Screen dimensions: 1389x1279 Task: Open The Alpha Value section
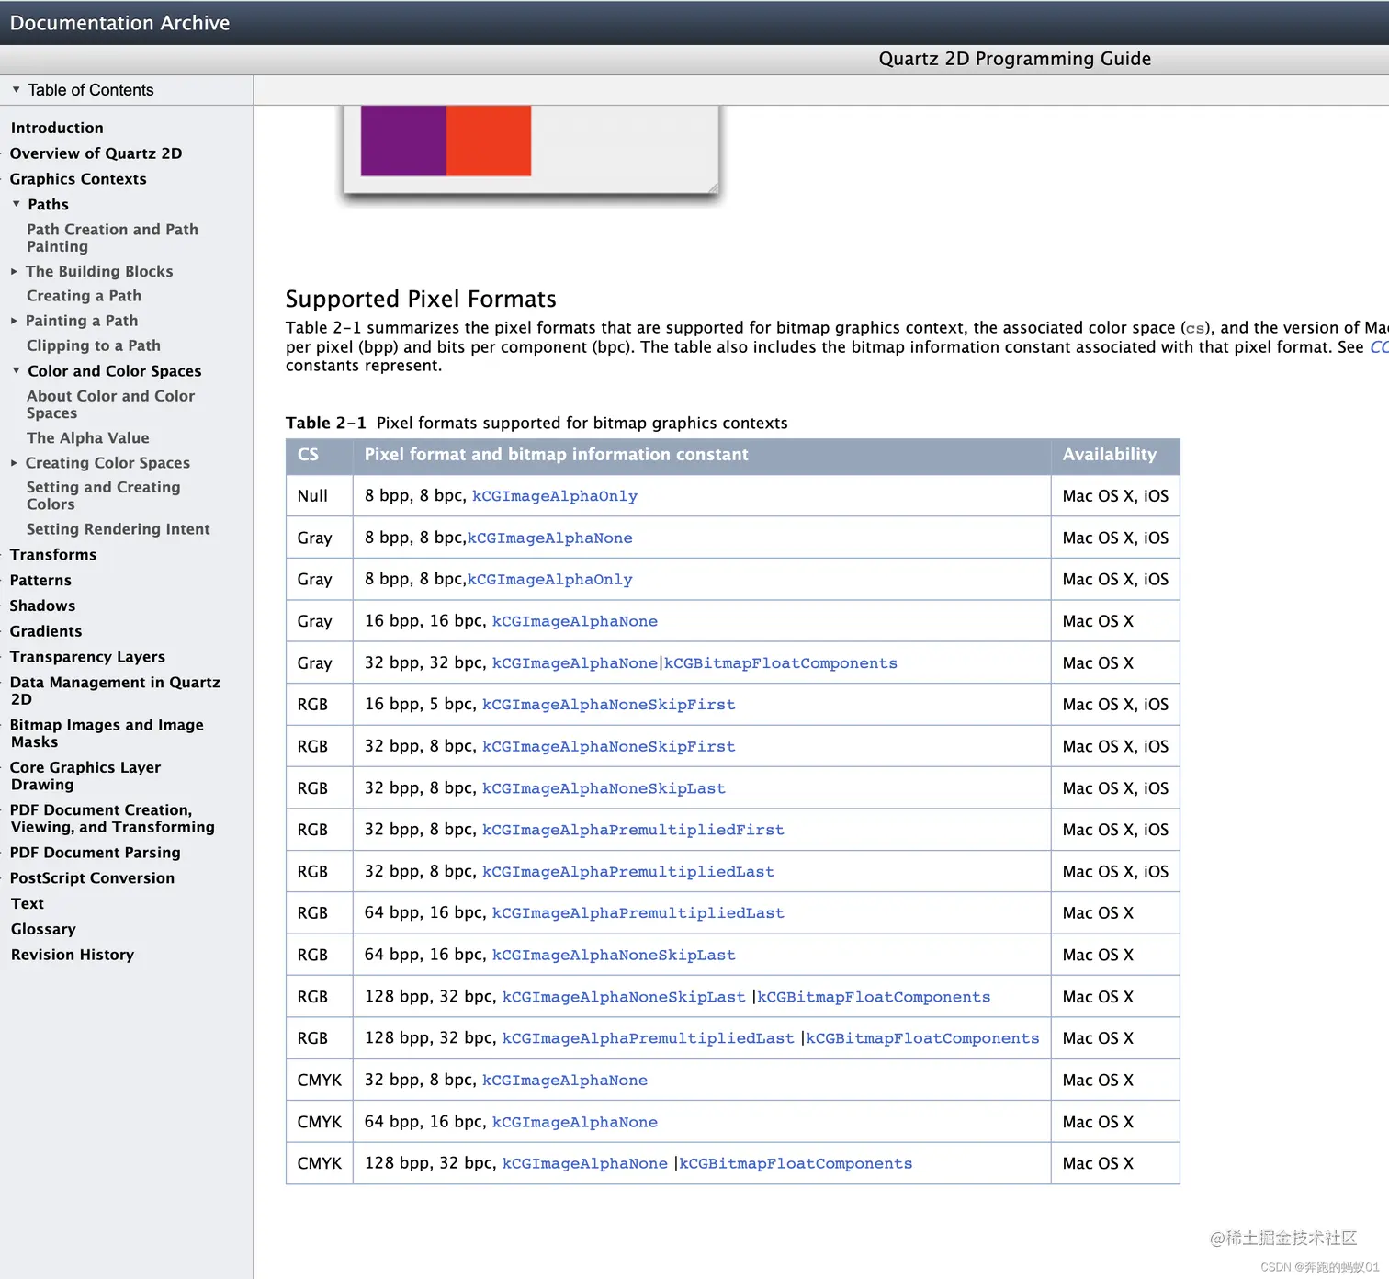87,438
